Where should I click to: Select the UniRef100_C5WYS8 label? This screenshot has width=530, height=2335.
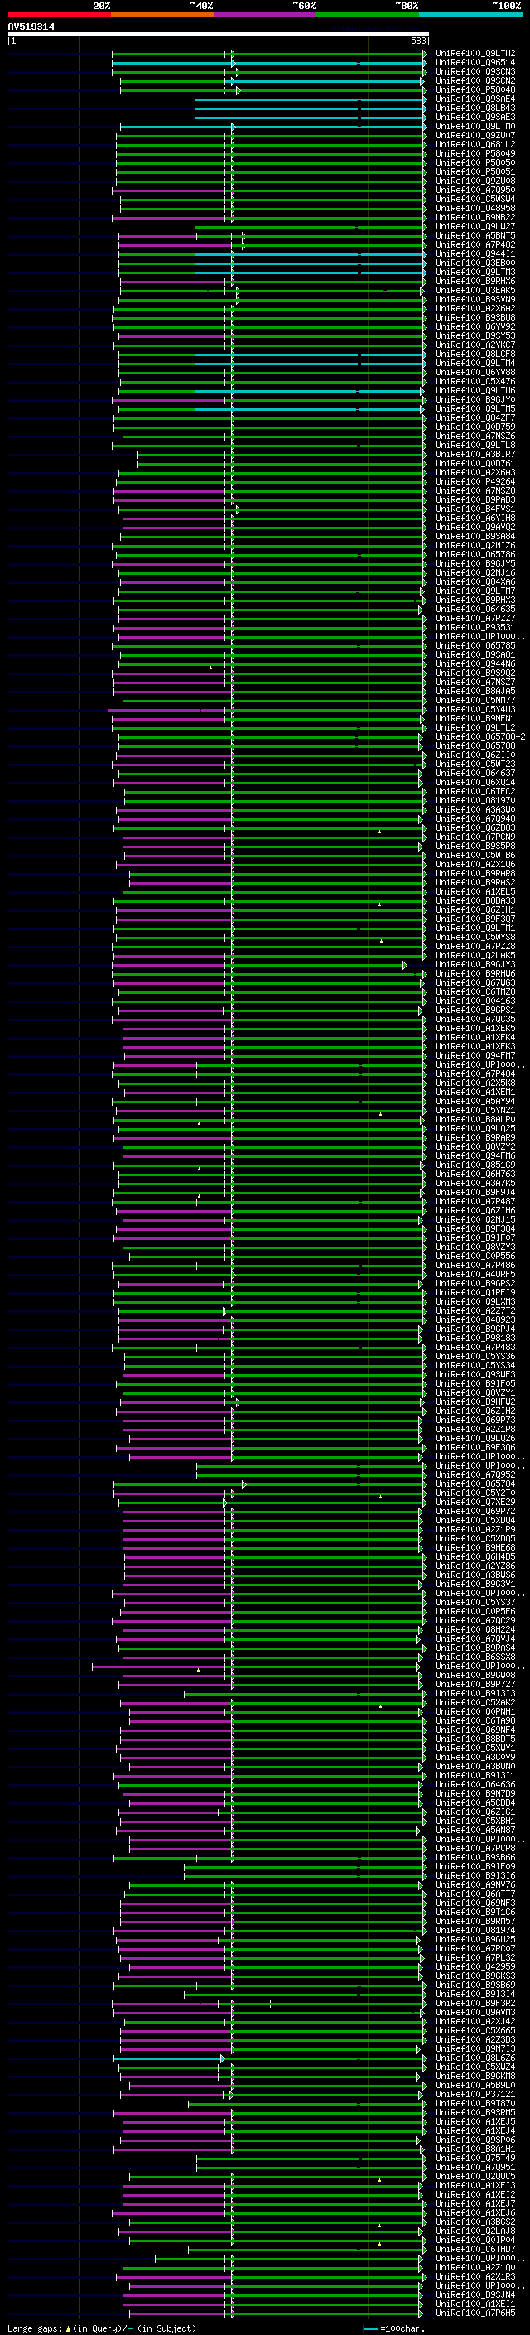pos(475,938)
